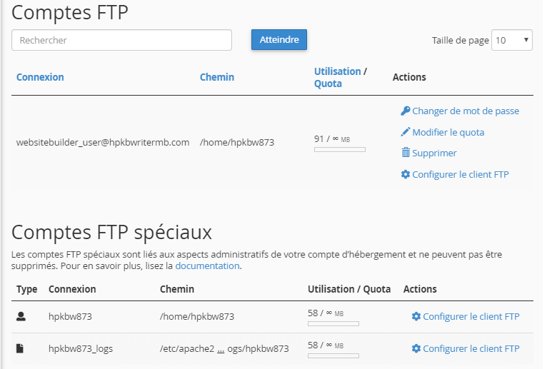Click the user icon for the hpkbw873 account
552x369 pixels.
coord(21,317)
